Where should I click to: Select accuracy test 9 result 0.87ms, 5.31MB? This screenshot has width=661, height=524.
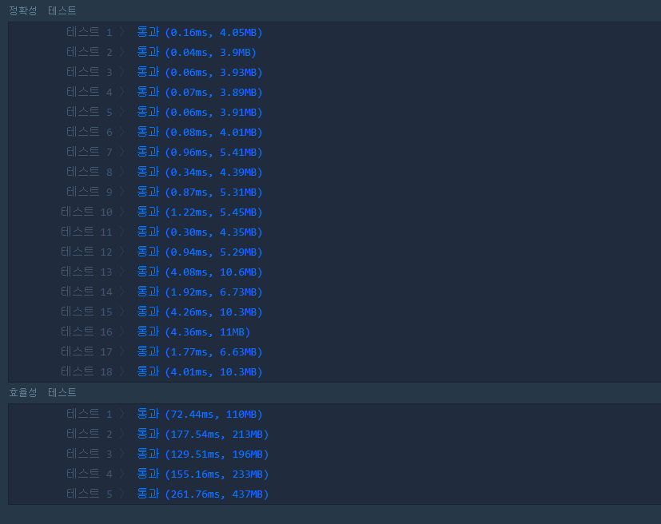[200, 192]
